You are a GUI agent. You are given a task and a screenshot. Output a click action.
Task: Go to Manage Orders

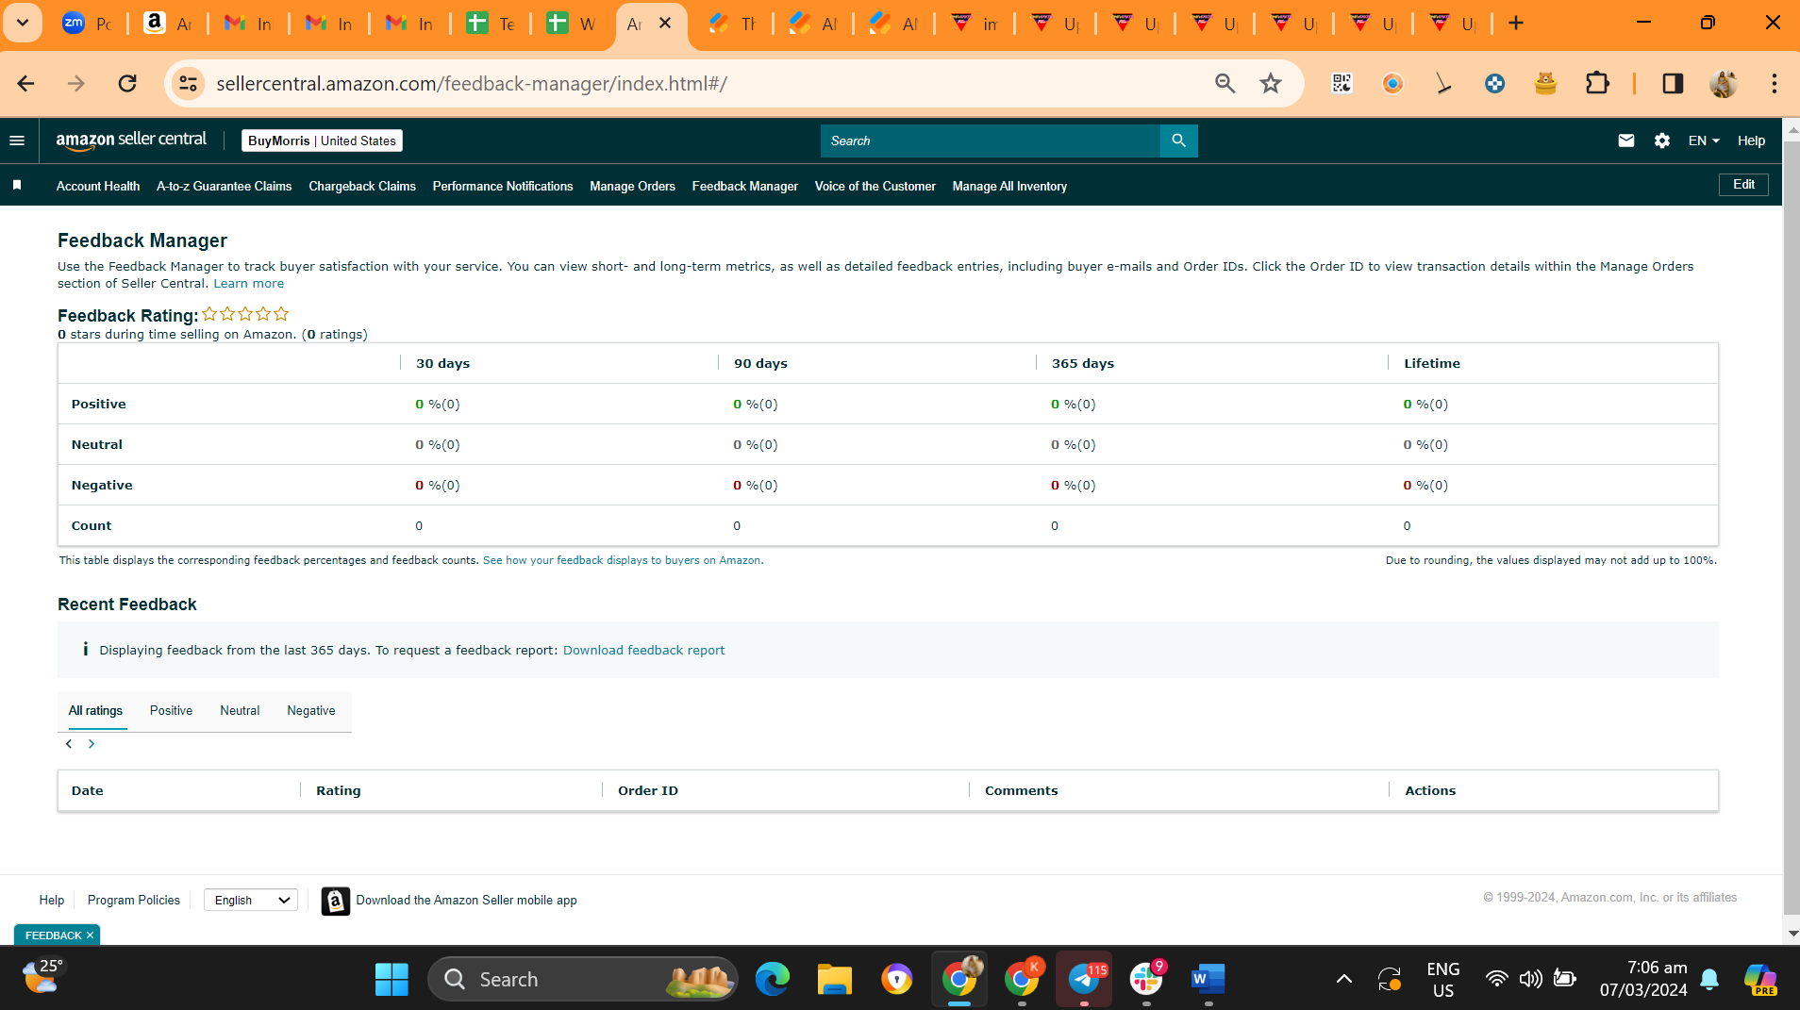tap(633, 187)
